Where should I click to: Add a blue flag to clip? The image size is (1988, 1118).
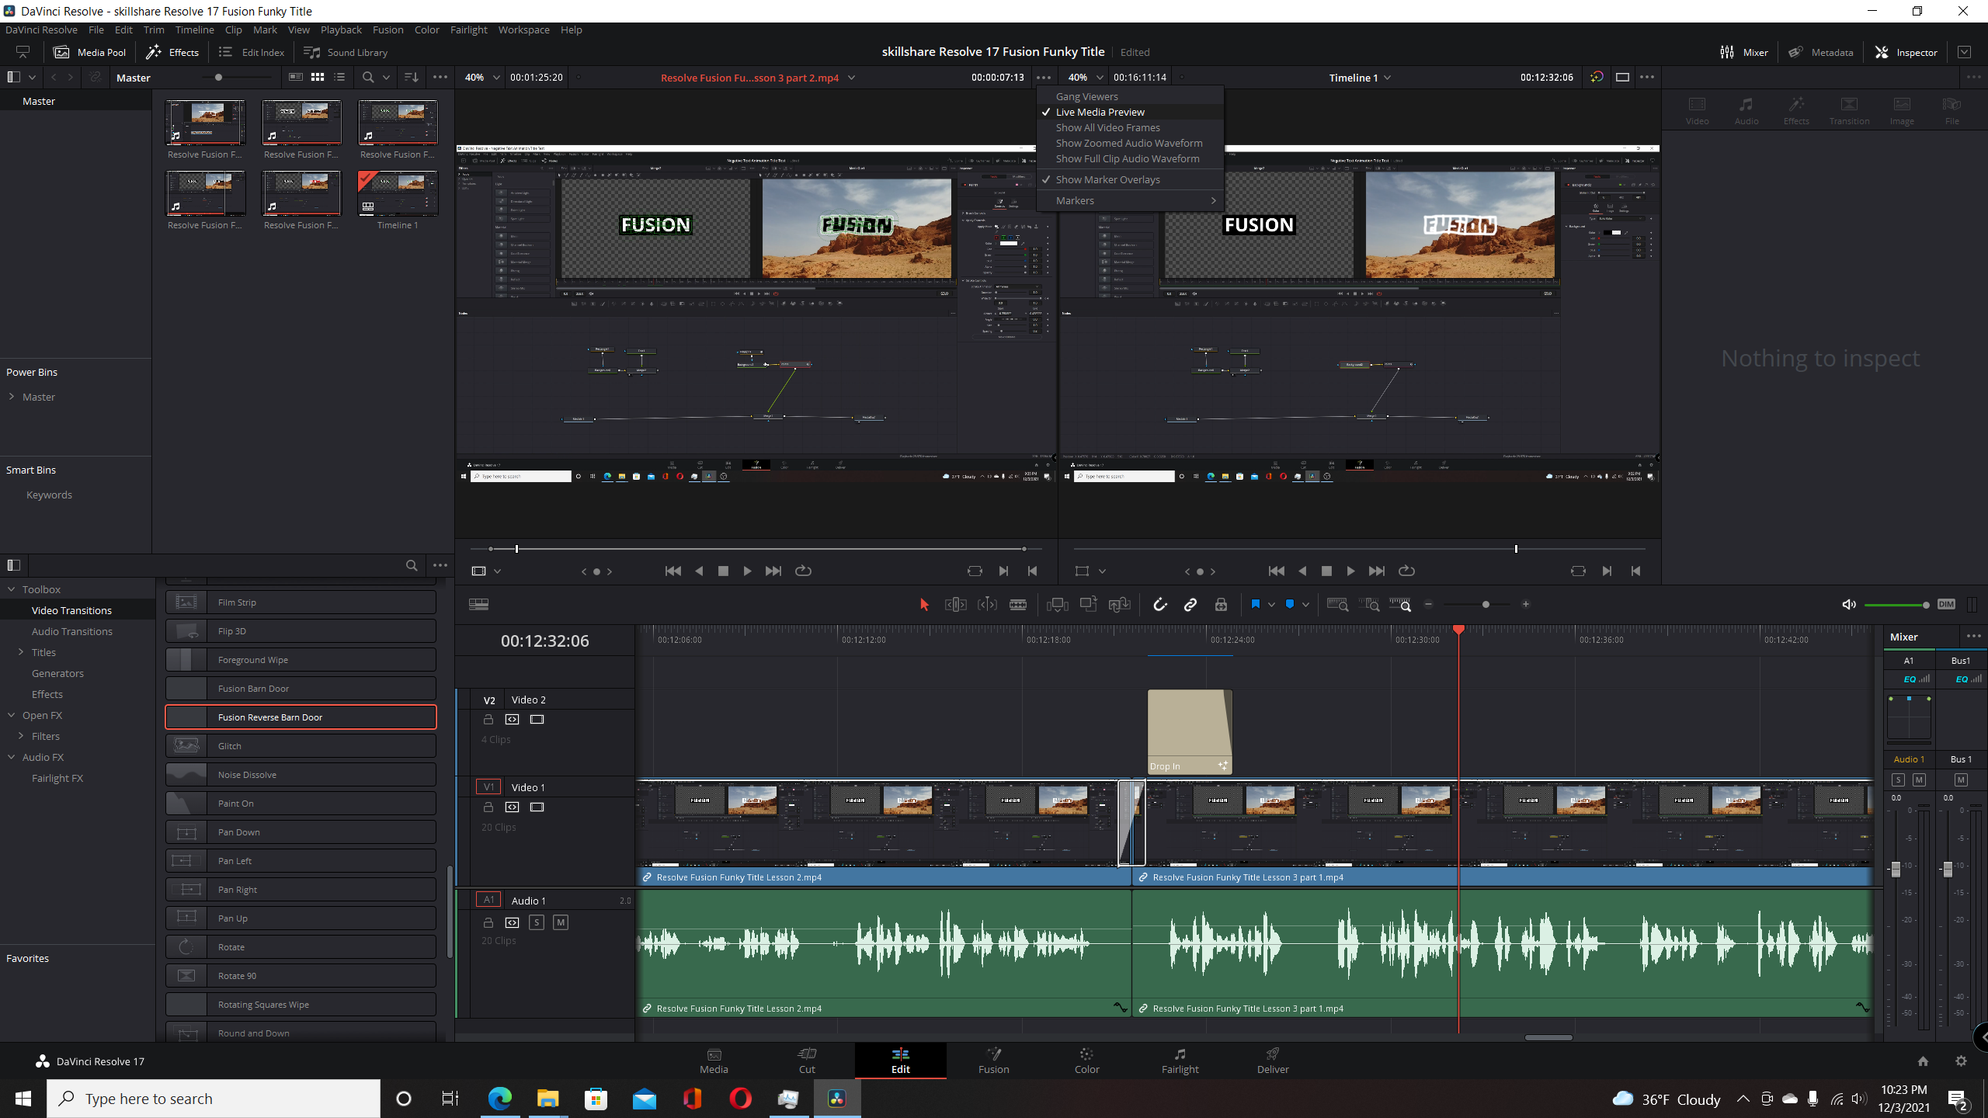coord(1255,605)
